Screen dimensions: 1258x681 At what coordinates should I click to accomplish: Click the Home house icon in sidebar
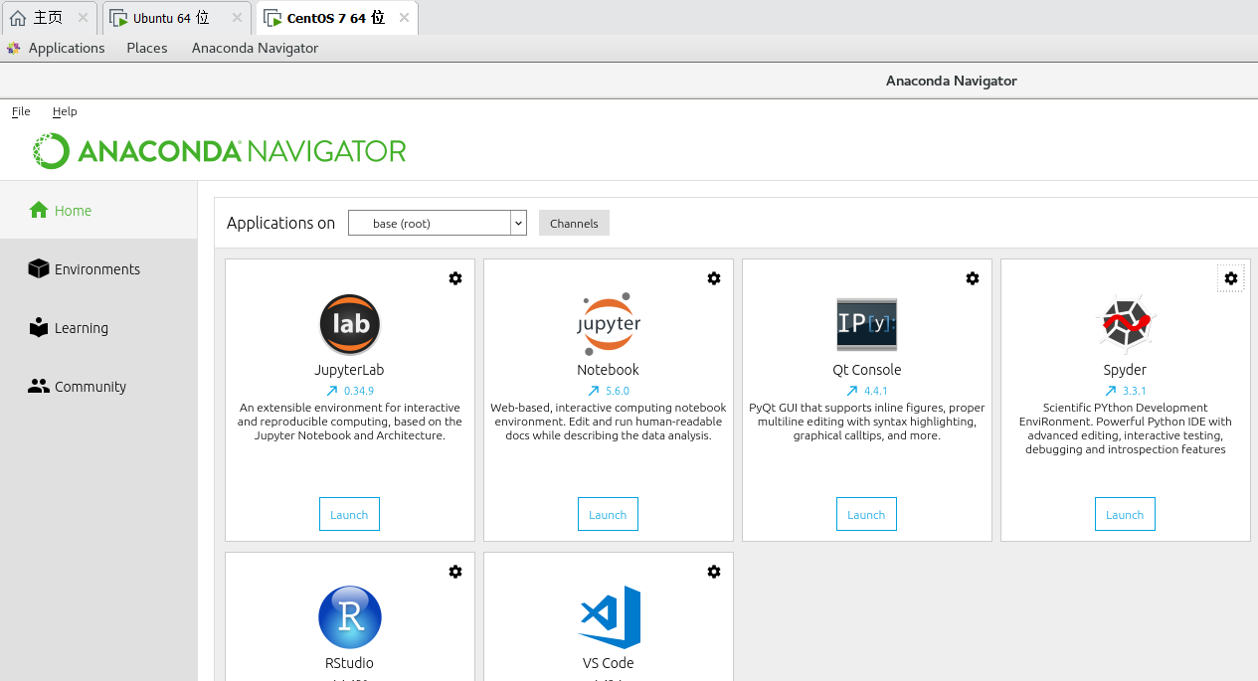point(39,210)
